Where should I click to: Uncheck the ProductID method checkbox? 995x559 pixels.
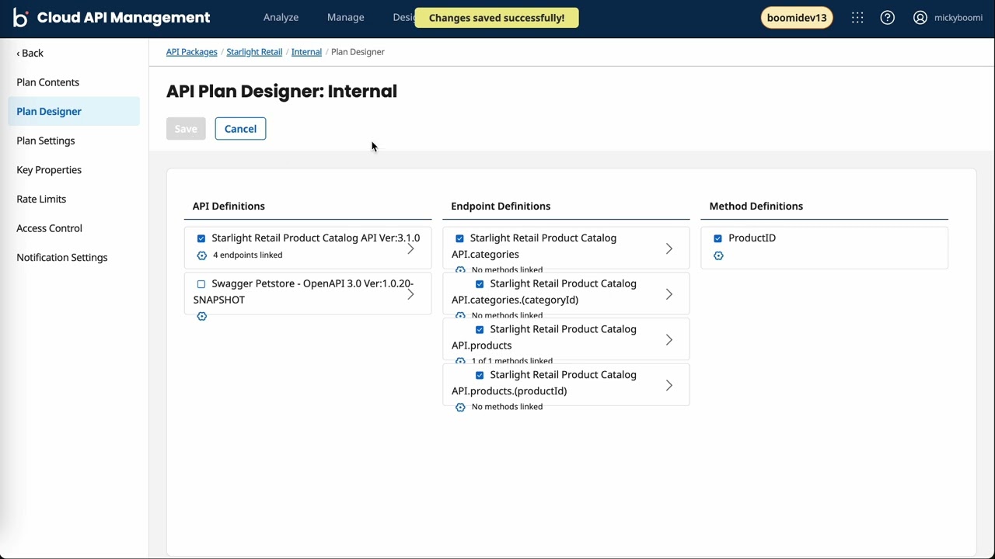click(x=717, y=238)
